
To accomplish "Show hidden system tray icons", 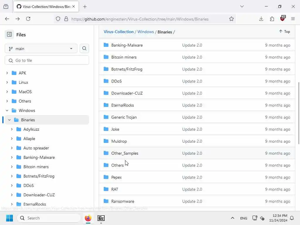I will (232, 218).
